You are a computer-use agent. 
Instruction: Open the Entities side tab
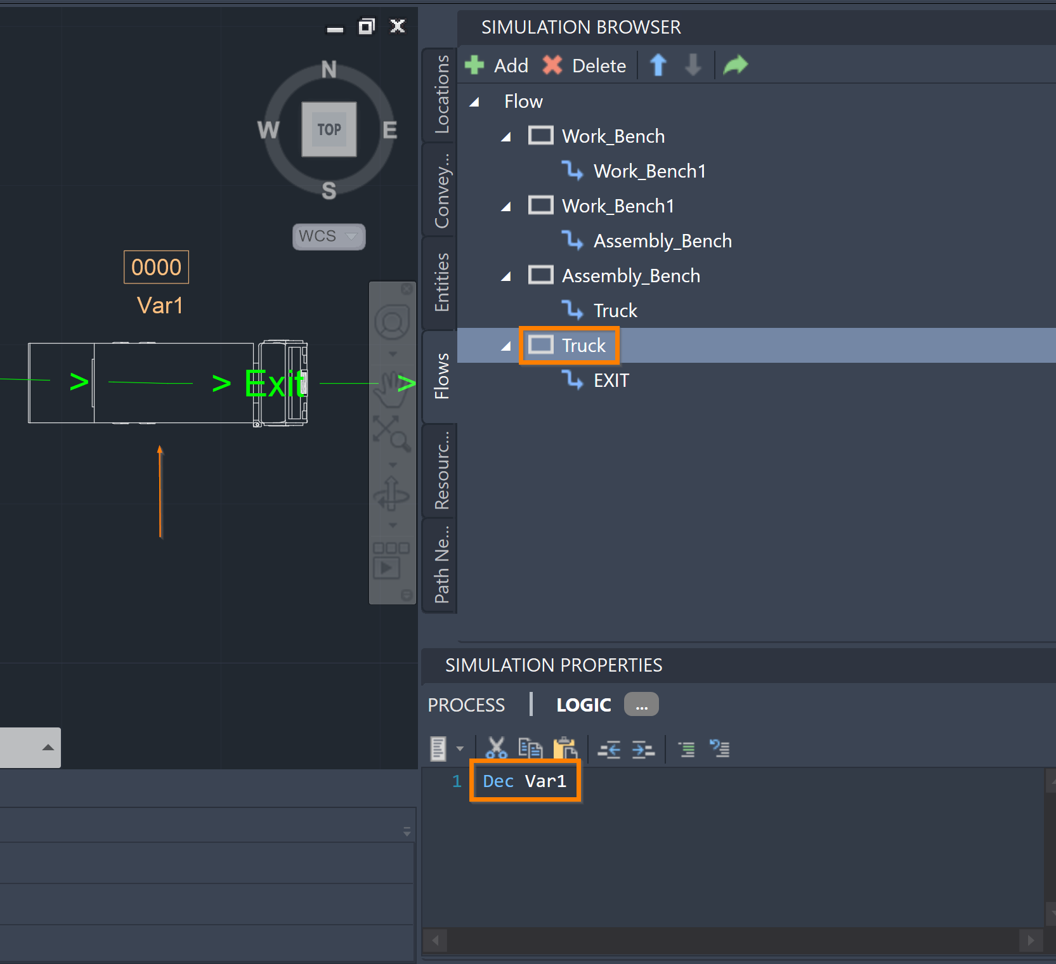(441, 283)
